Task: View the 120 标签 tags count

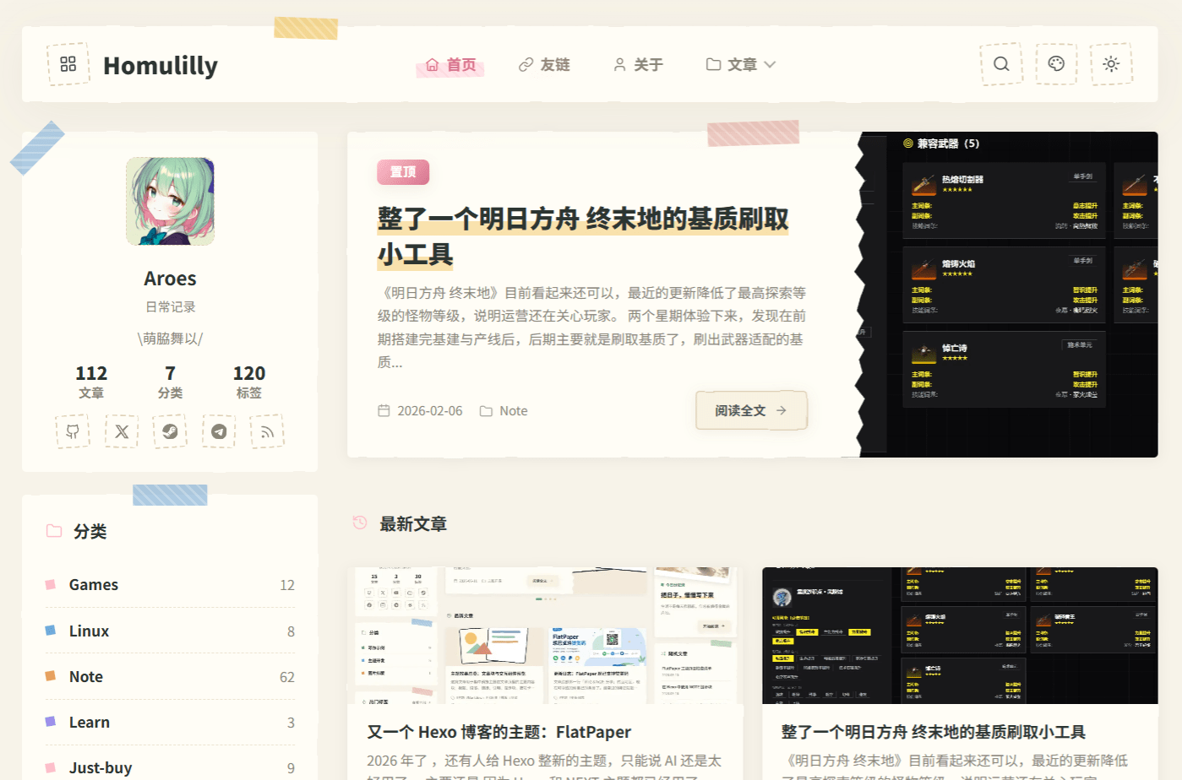Action: (249, 382)
